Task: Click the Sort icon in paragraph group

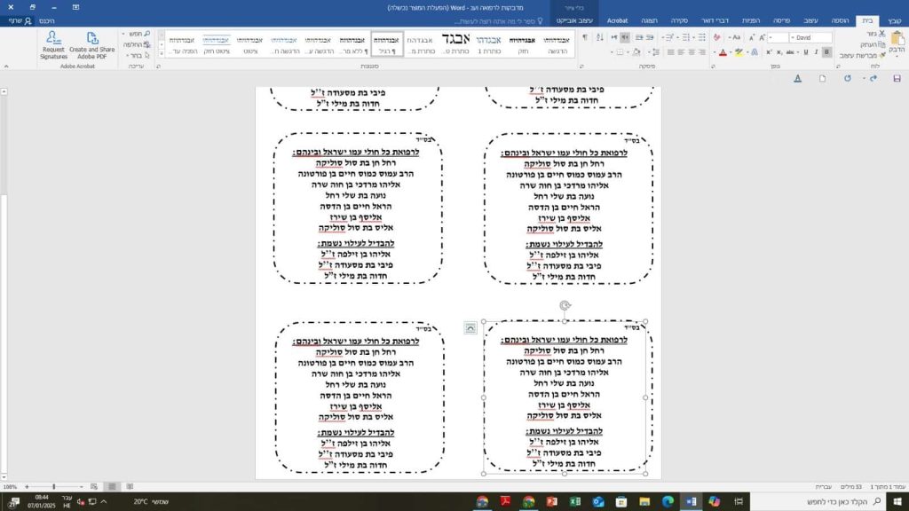Action: (599, 37)
